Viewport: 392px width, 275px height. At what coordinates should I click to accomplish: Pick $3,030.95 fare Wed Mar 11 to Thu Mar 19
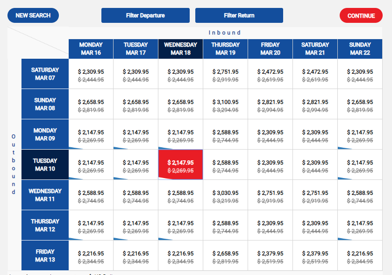point(225,195)
